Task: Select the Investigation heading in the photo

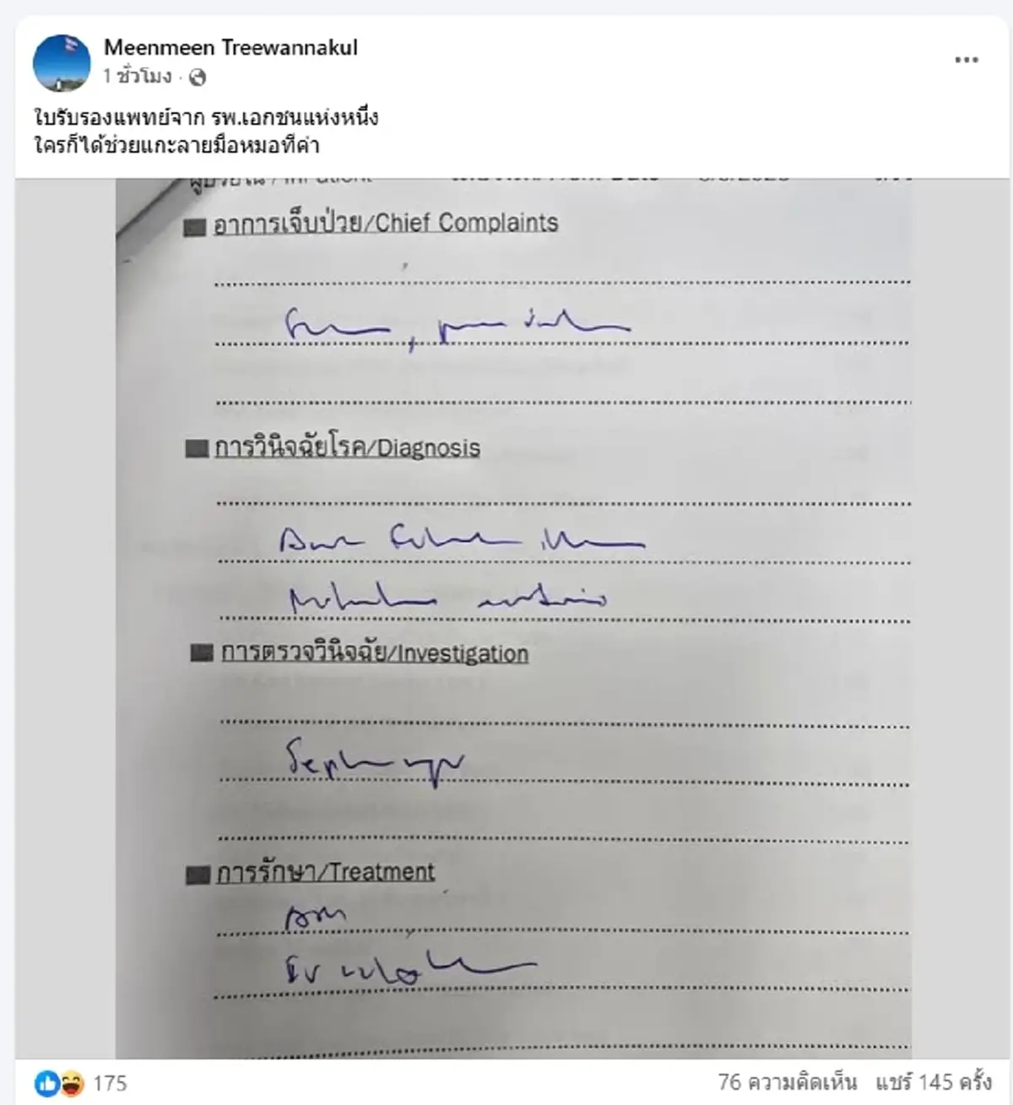Action: (x=375, y=653)
